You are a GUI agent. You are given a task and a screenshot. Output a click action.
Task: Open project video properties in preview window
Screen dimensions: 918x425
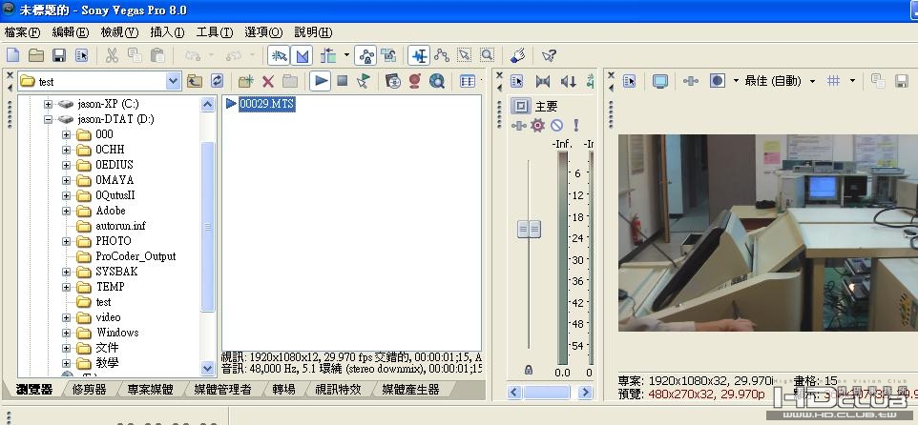(x=630, y=81)
